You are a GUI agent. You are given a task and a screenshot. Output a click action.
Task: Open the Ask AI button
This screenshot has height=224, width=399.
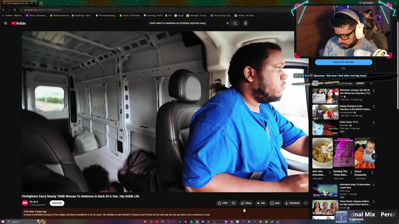[x=261, y=203]
